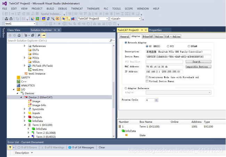Image resolution: width=226 pixels, height=157 pixels.
Task: Toggle 0 of 14 Messages filter
Action: [x=81, y=147]
